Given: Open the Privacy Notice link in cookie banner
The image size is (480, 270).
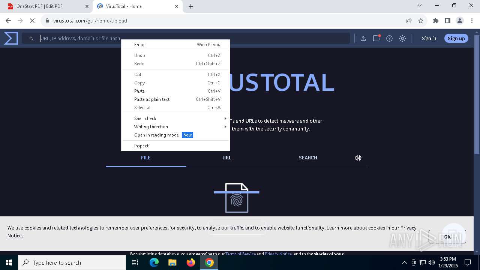Looking at the screenshot, I should 408,228.
